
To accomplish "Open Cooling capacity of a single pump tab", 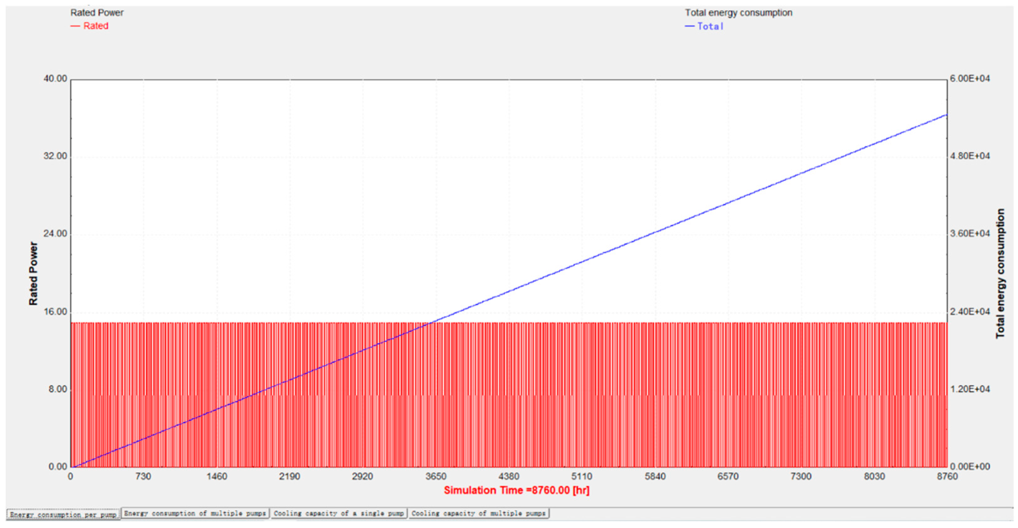I will [x=339, y=513].
